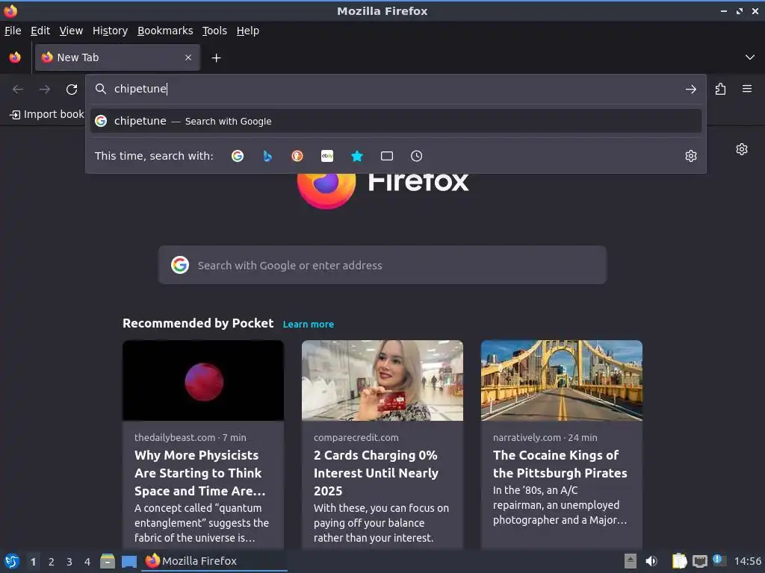This screenshot has height=573, width=765.
Task: Switch to workspace 1
Action: tap(33, 562)
